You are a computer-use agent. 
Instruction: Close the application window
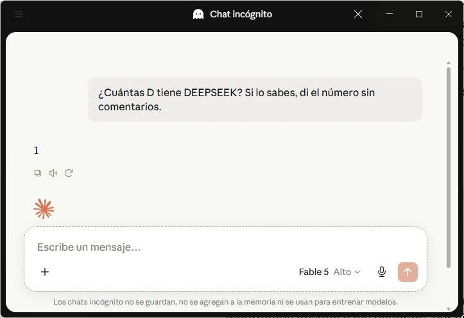point(449,14)
